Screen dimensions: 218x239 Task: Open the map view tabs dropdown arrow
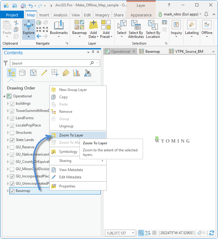click(x=213, y=52)
